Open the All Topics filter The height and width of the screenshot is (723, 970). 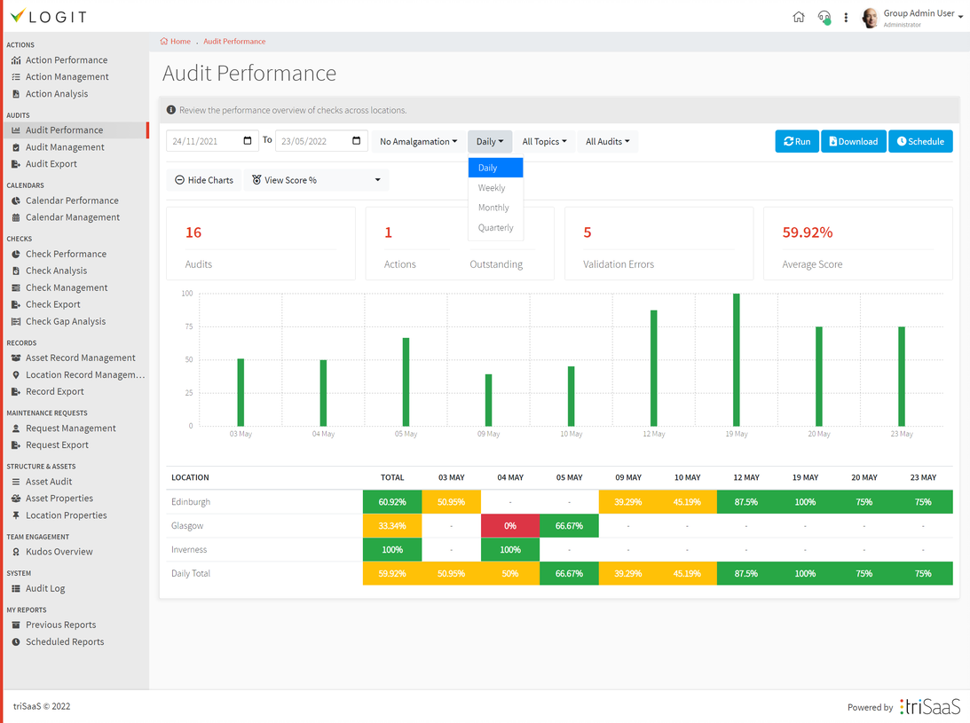pos(544,142)
